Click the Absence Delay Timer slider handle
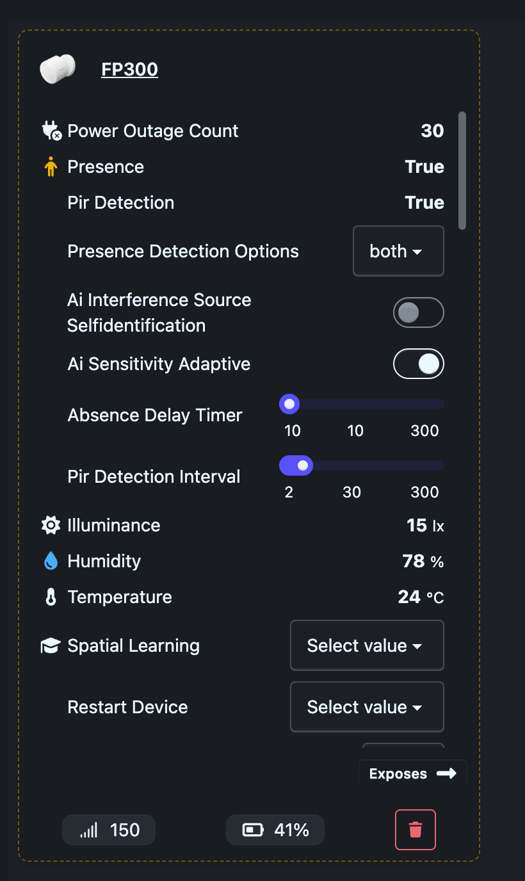525x881 pixels. [289, 404]
